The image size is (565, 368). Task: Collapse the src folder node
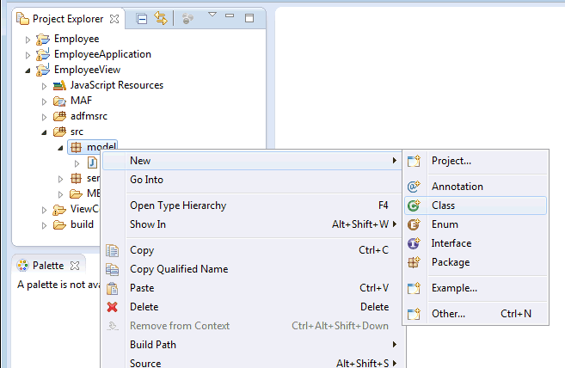44,132
